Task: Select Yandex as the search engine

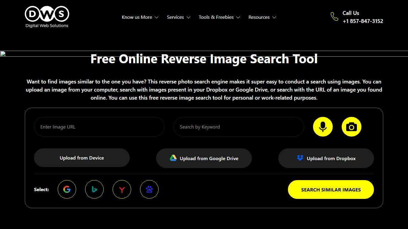Action: click(122, 189)
